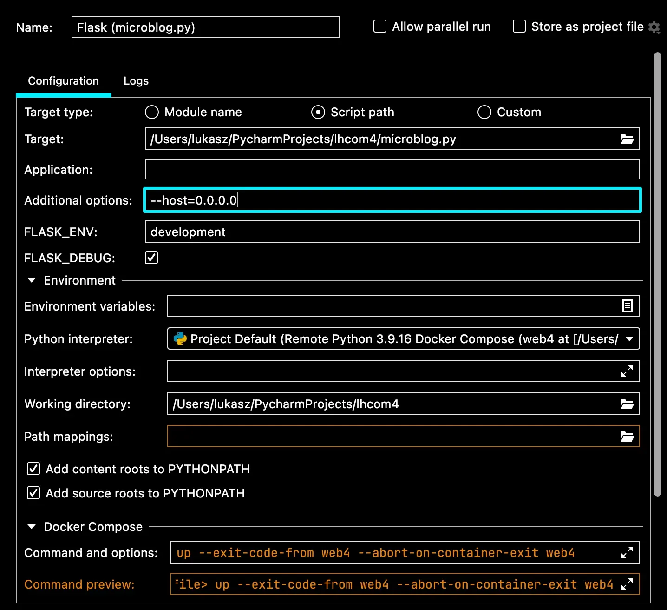Enable Allow parallel run checkbox

click(x=380, y=26)
